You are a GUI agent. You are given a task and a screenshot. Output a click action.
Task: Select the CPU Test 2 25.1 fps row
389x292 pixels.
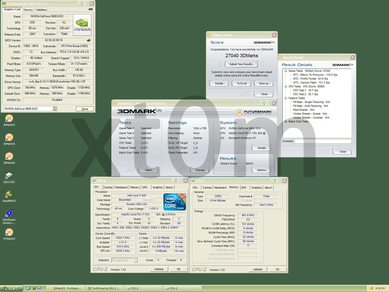305,94
